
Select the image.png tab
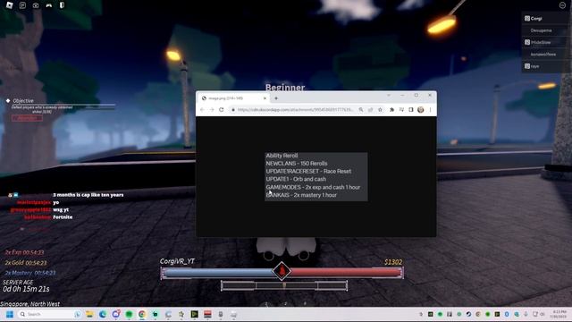click(233, 98)
